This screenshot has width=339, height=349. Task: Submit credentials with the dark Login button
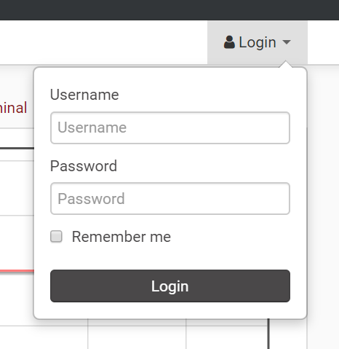pyautogui.click(x=170, y=286)
